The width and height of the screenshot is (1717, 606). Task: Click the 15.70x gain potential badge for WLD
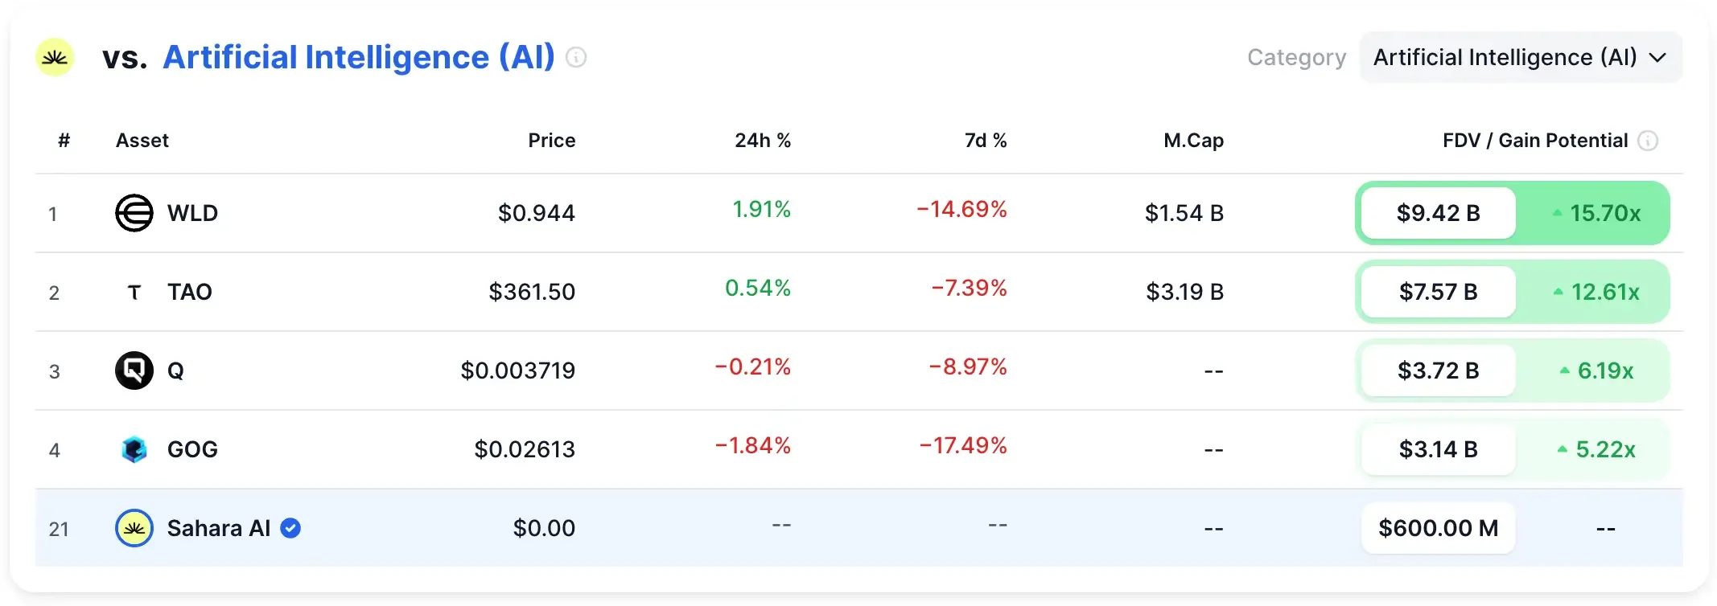[1597, 213]
